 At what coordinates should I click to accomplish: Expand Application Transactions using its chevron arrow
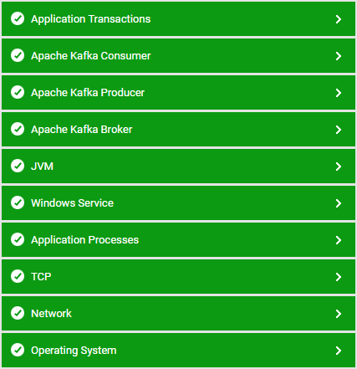pos(339,19)
